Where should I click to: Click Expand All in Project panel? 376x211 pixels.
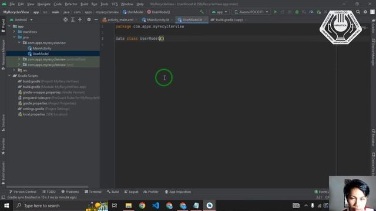[73, 19]
